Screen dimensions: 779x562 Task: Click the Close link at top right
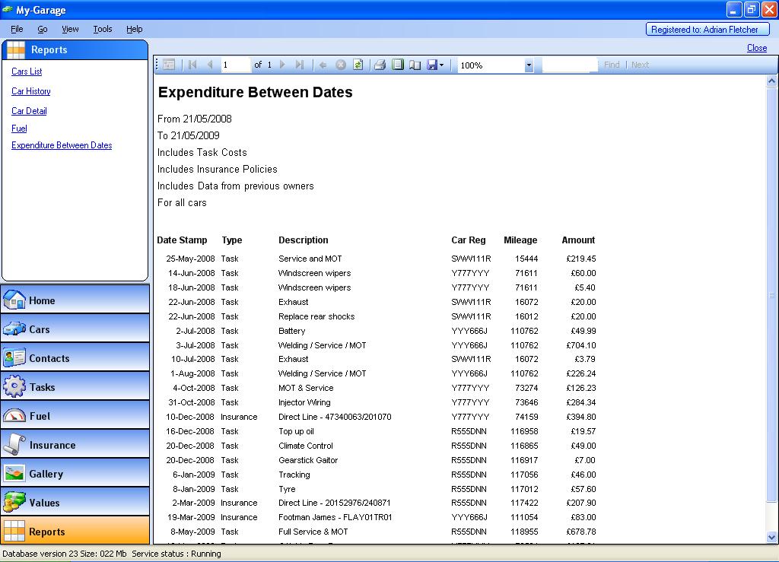[756, 48]
